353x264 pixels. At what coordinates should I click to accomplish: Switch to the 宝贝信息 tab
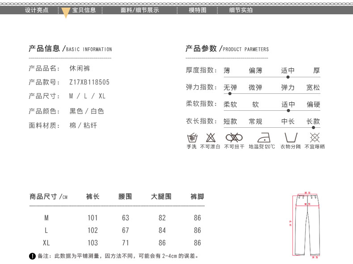[84, 10]
